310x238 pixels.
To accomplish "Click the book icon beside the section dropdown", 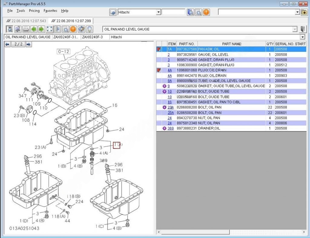I will click(303, 29).
